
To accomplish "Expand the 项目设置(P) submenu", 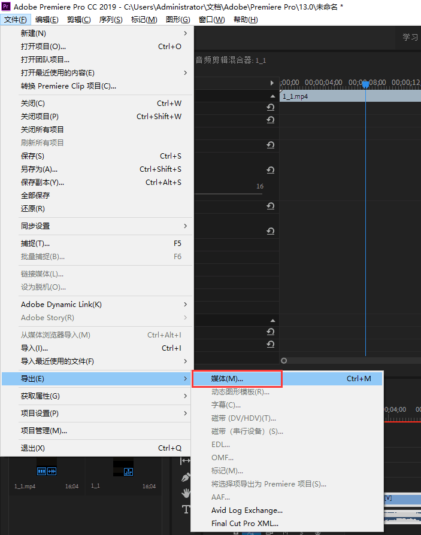I will 96,413.
